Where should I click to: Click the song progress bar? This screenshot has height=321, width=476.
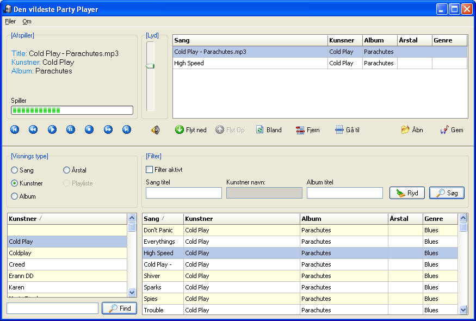tap(72, 110)
